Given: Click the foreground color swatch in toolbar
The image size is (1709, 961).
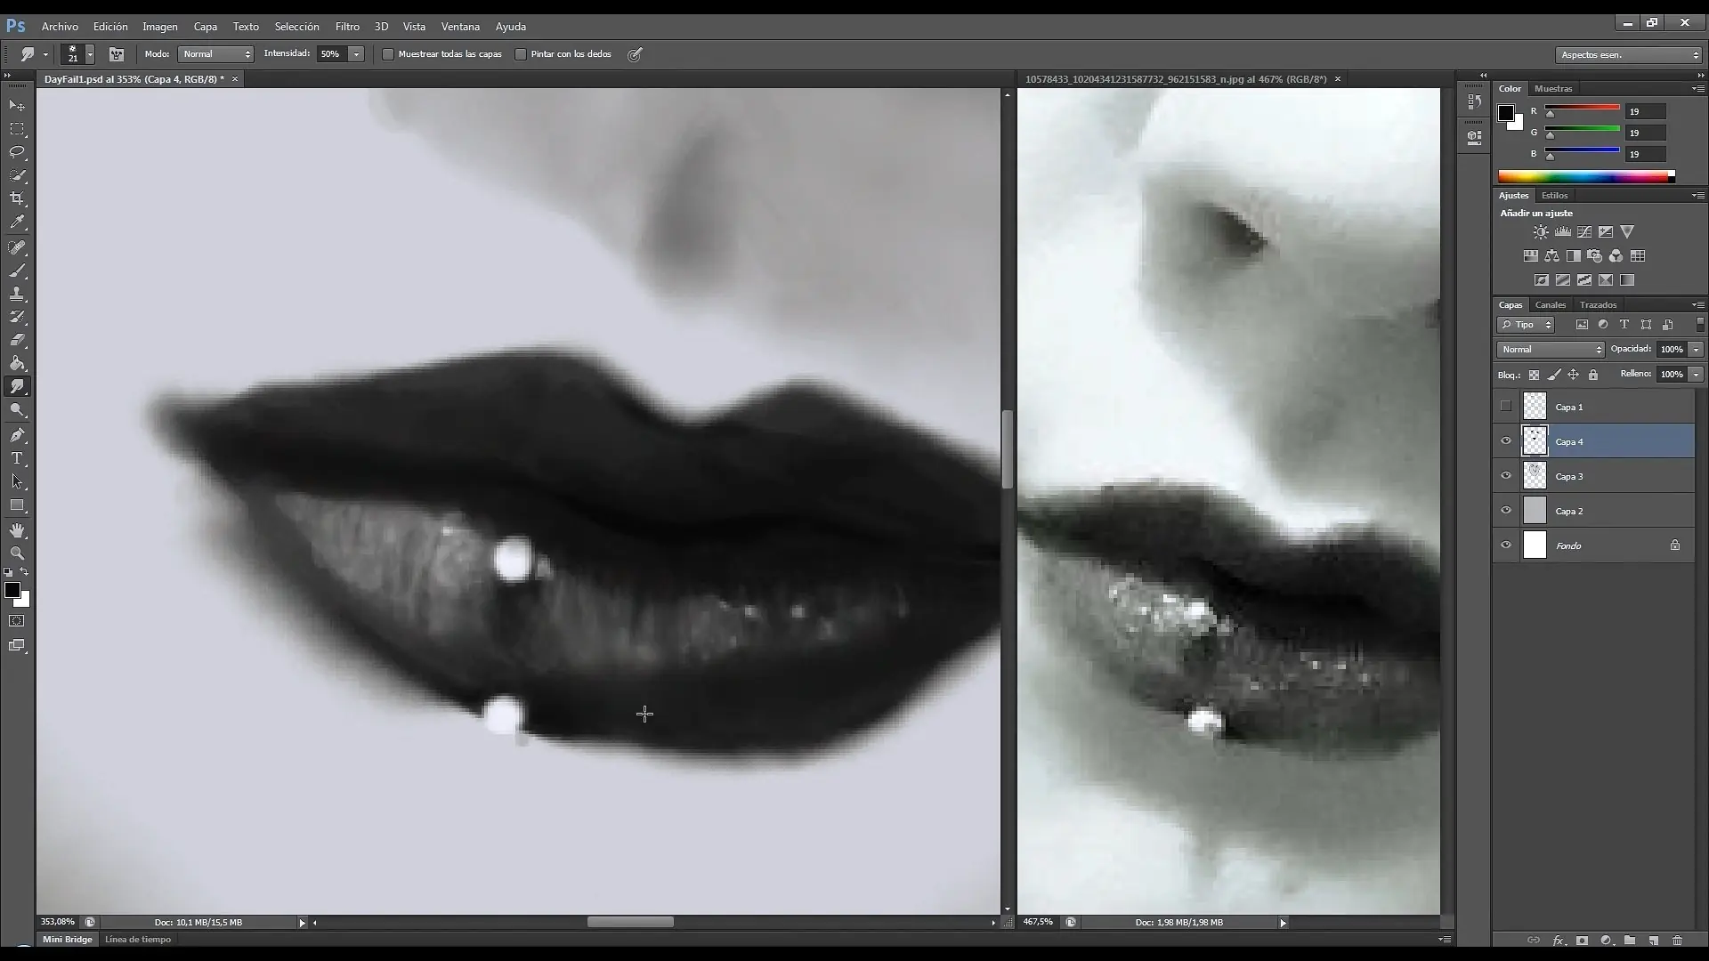Looking at the screenshot, I should (x=12, y=590).
